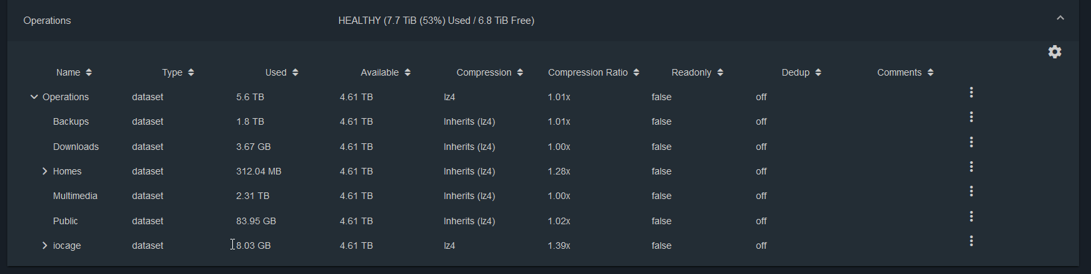The image size is (1091, 274).
Task: Open three-dot menu for Downloads dataset
Action: coord(971,142)
